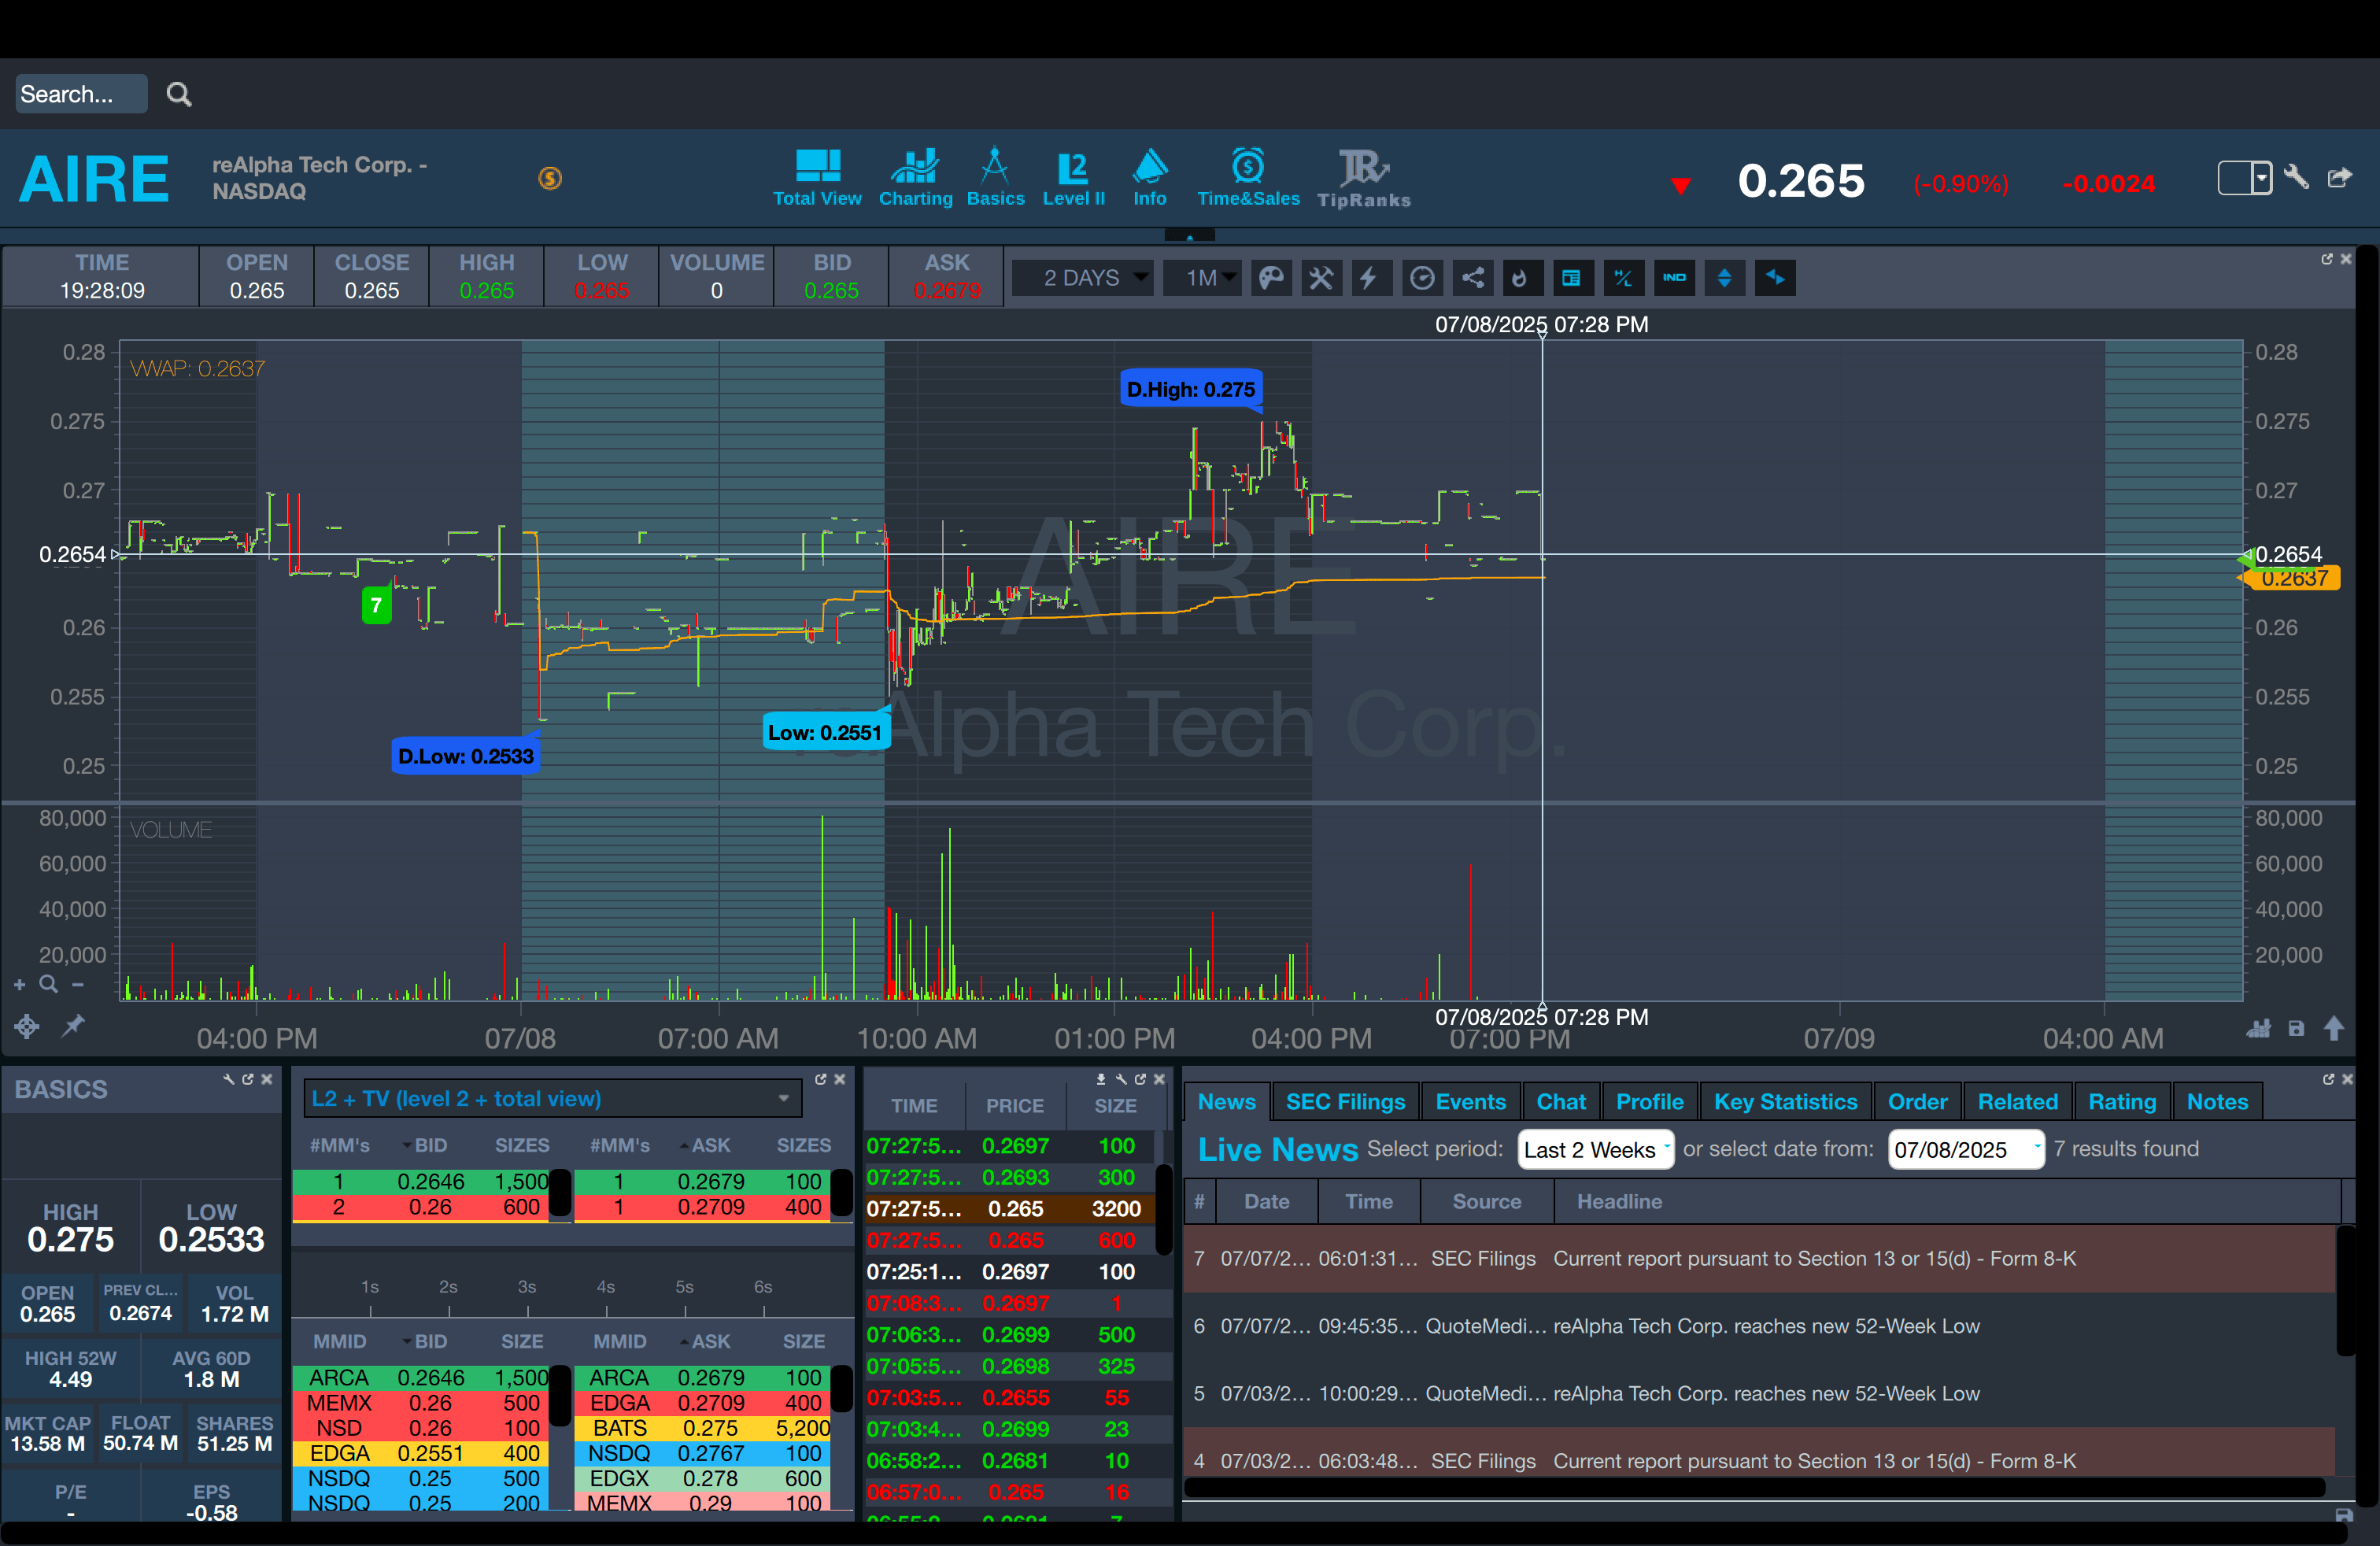Click the orange dollar coin icon
The image size is (2380, 1546).
point(550,178)
